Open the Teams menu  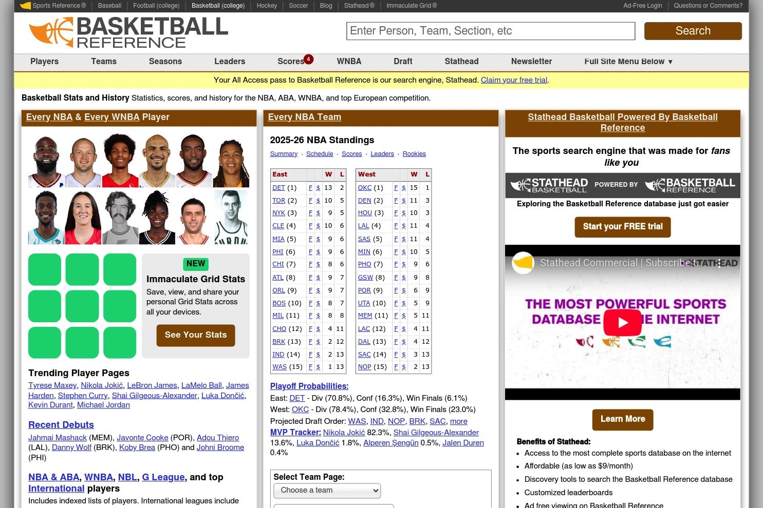pos(104,62)
